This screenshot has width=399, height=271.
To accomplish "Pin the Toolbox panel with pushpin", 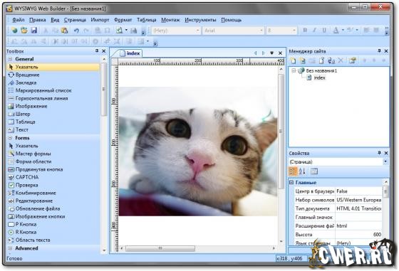I will coord(97,51).
